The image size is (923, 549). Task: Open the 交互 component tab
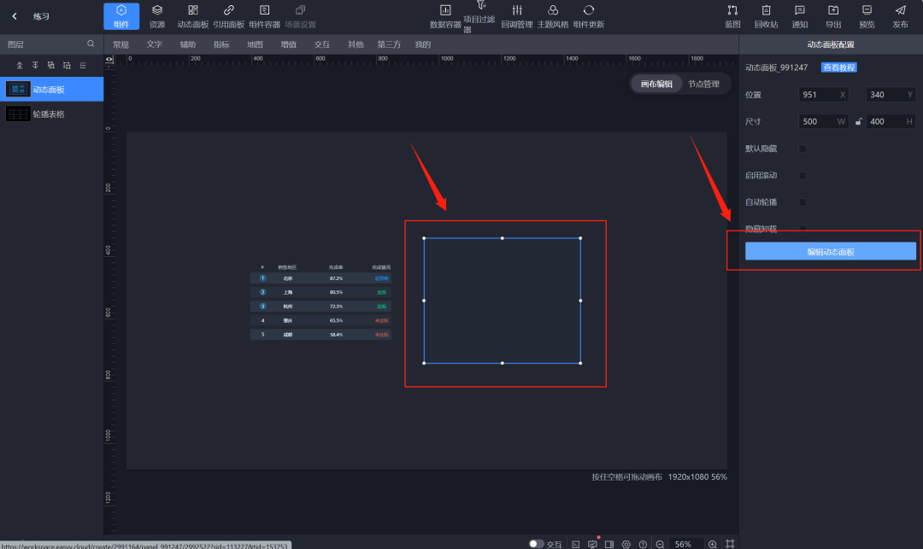coord(322,44)
